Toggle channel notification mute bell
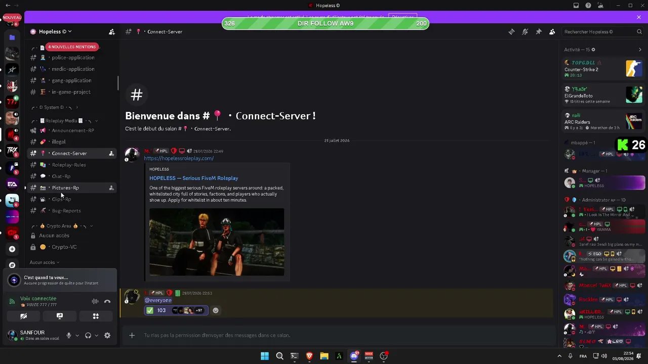 tap(525, 31)
